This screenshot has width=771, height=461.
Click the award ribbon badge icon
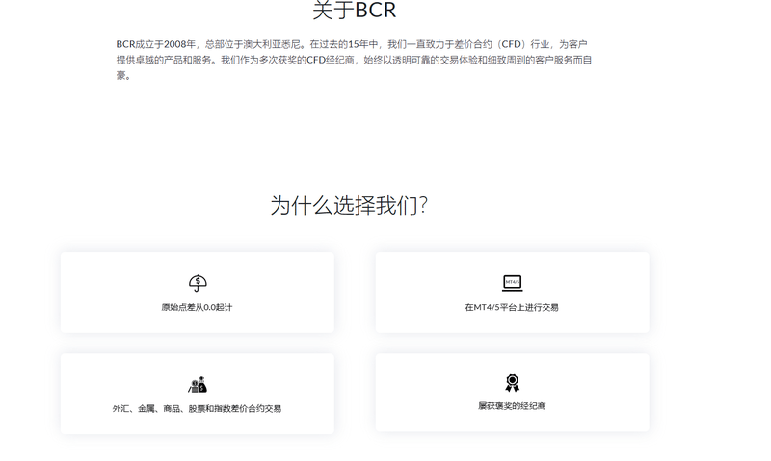pos(513,383)
